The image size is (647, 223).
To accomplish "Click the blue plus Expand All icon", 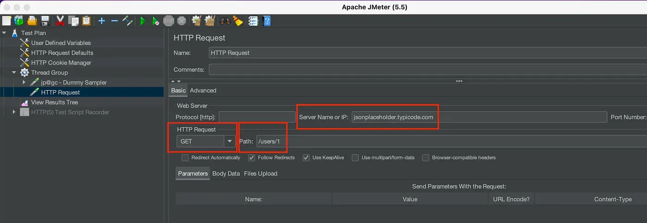I will pyautogui.click(x=102, y=21).
